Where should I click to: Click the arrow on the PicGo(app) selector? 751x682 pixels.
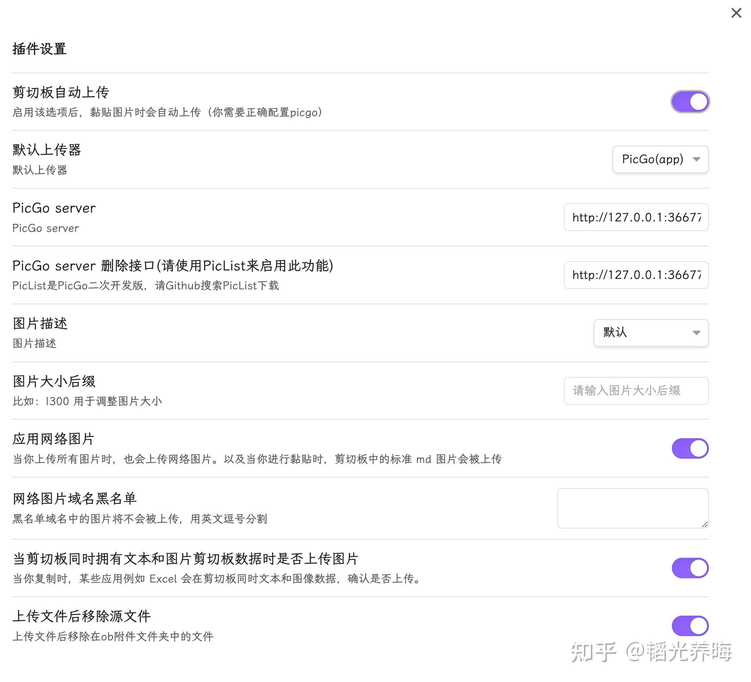point(697,159)
